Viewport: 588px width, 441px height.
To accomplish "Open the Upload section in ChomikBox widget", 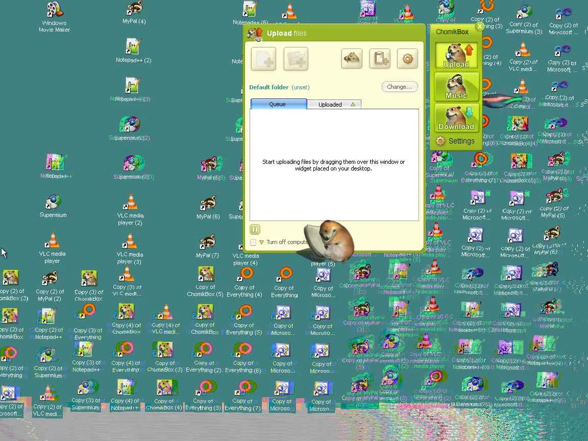I will point(456,55).
